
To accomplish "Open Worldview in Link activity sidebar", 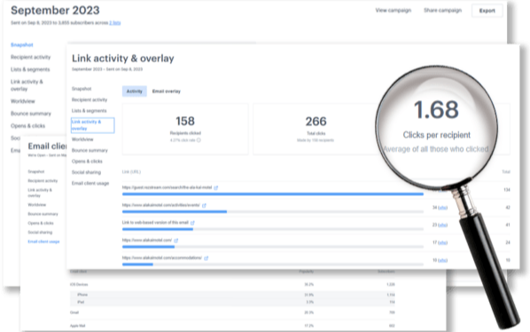I will point(82,139).
